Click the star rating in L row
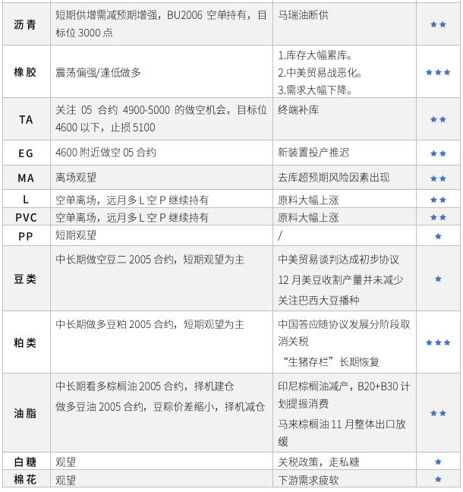The width and height of the screenshot is (463, 492). 438,200
